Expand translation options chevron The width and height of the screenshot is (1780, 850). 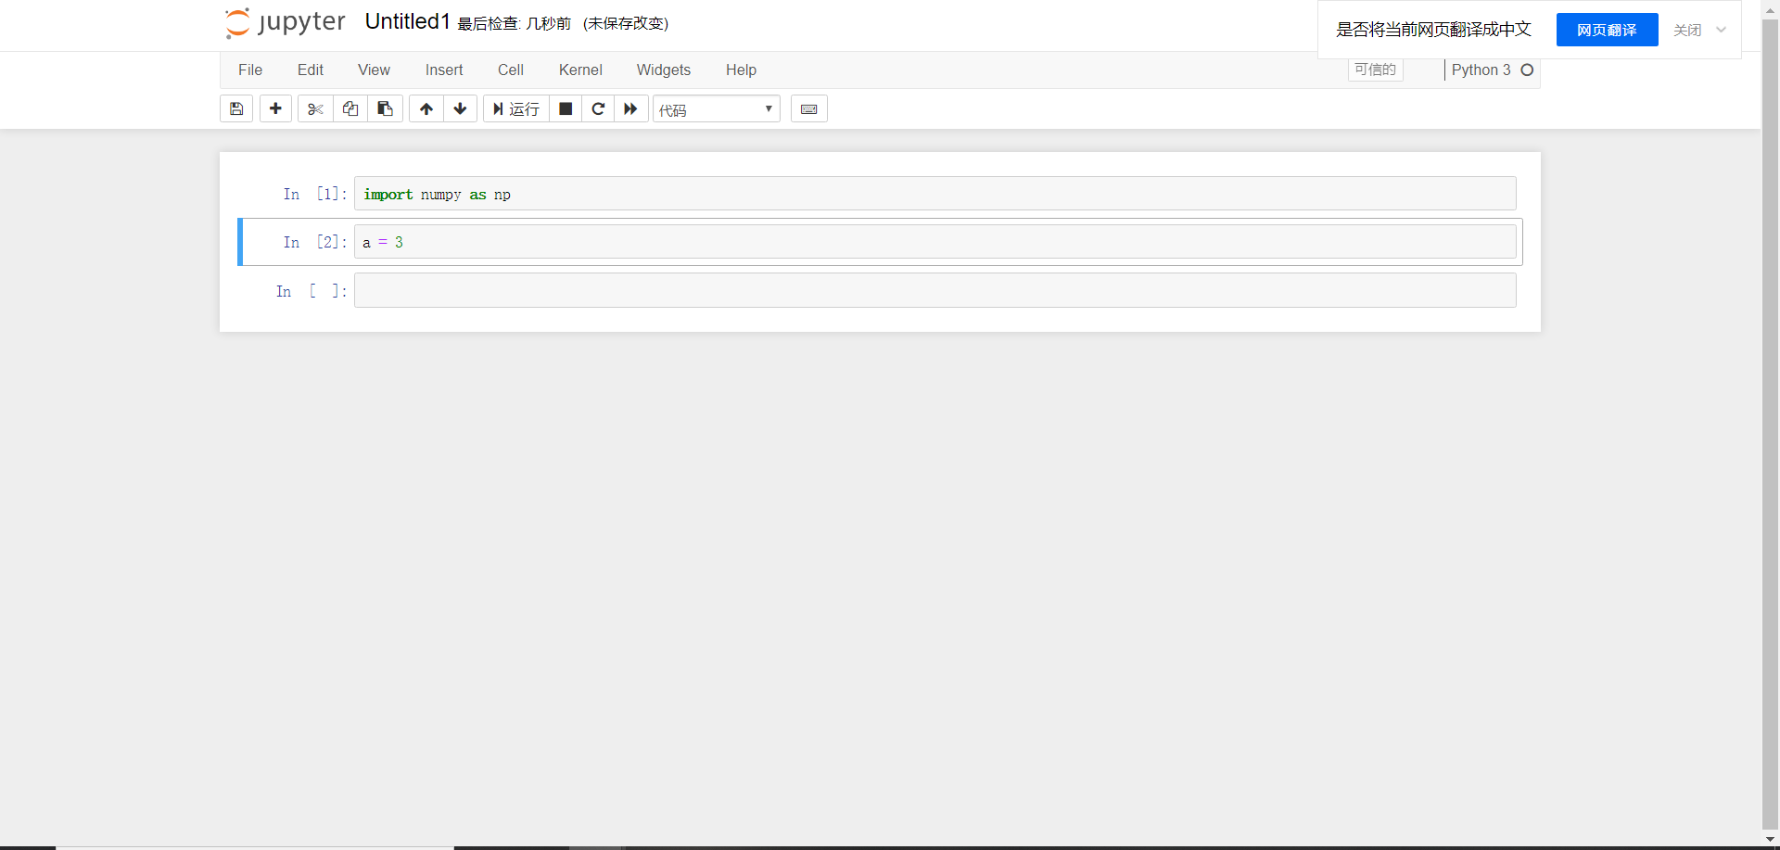[1721, 30]
